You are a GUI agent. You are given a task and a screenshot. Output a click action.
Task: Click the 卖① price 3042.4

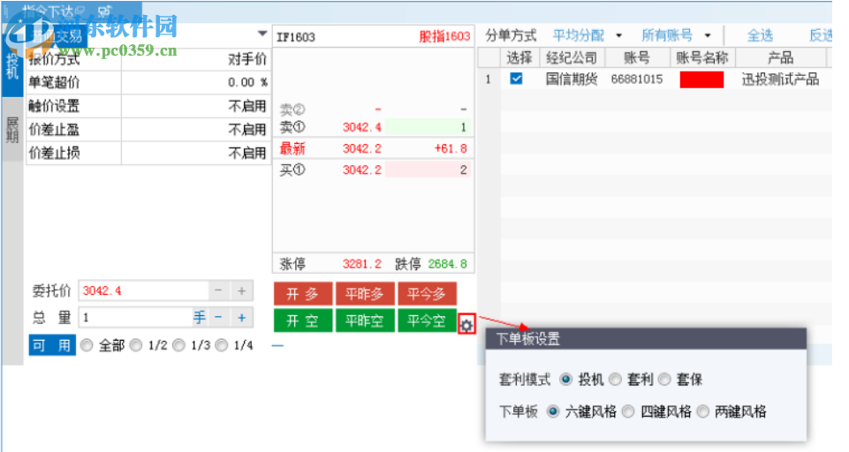click(x=361, y=127)
